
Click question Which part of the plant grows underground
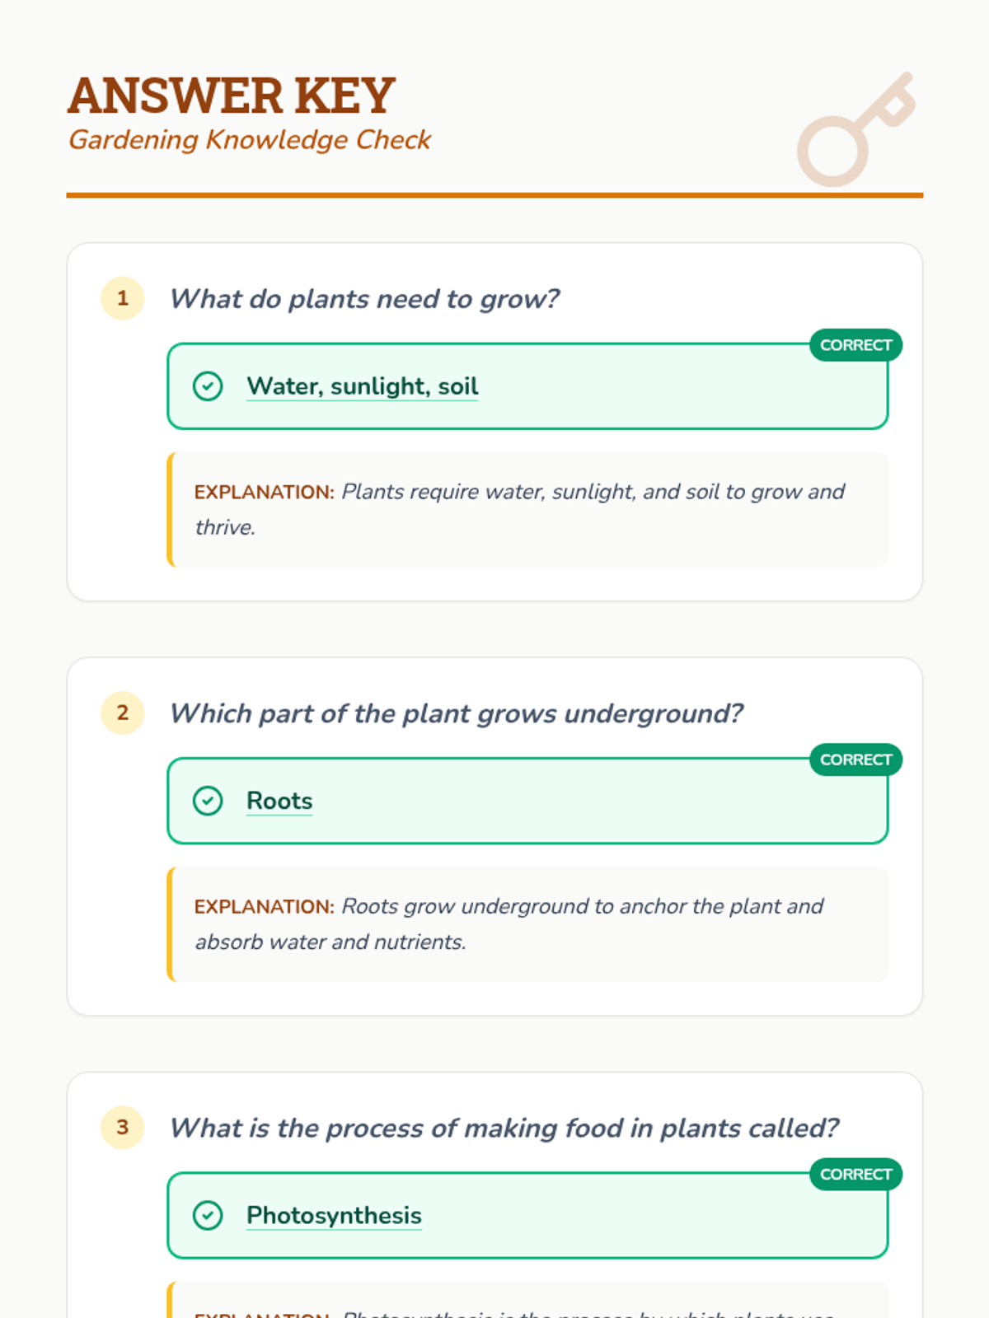[x=456, y=713]
